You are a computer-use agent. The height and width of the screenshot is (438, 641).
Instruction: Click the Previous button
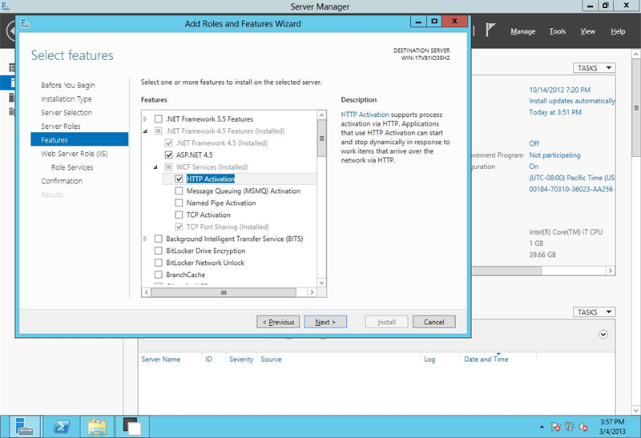click(x=278, y=322)
